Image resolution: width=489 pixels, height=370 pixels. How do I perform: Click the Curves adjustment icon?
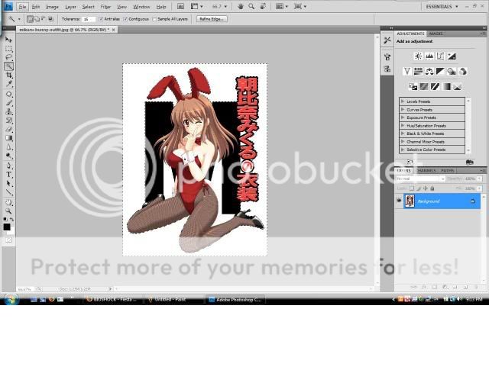coord(440,56)
